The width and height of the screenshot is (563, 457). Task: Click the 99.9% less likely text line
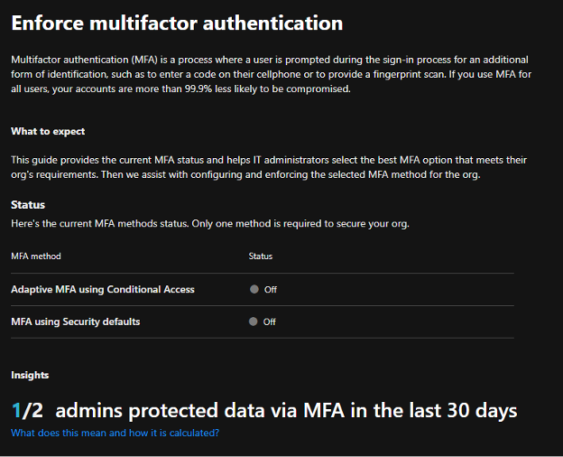tap(180, 89)
